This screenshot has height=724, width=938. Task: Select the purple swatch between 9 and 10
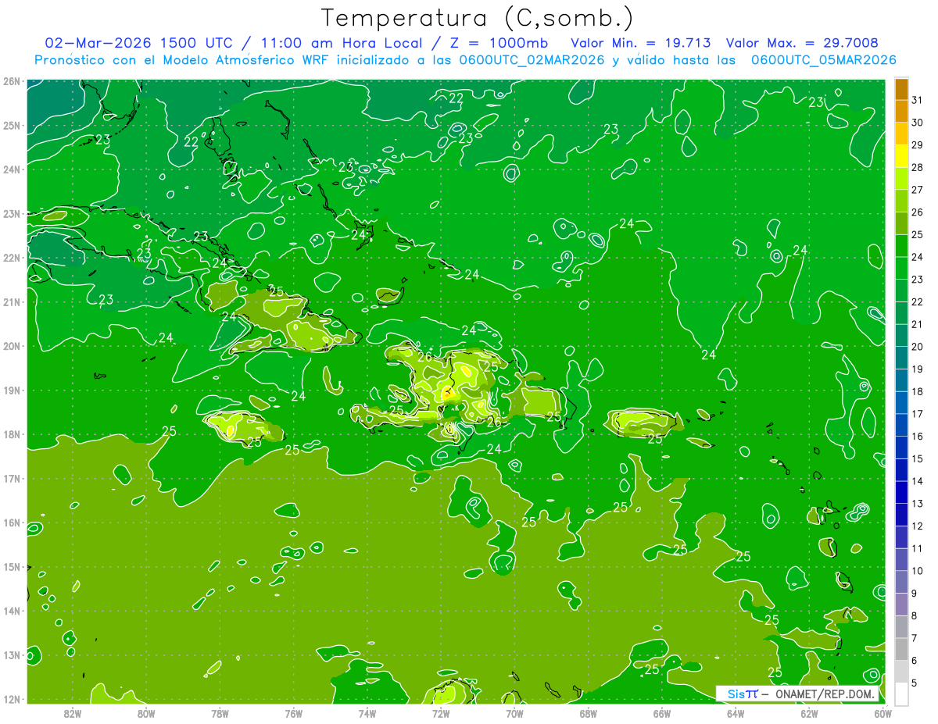coord(901,582)
